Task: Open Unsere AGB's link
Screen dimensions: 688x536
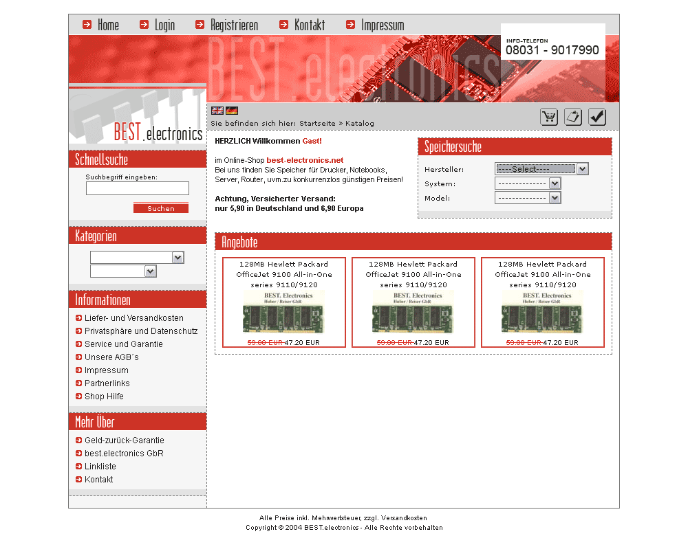Action: [x=111, y=357]
